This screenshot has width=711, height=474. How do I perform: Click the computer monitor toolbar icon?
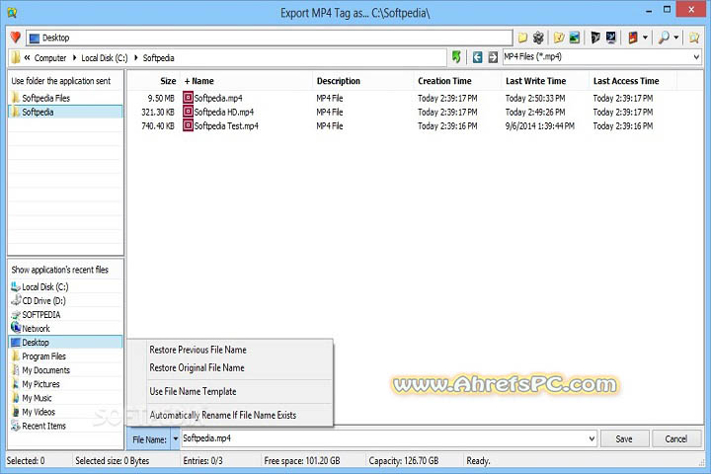611,38
